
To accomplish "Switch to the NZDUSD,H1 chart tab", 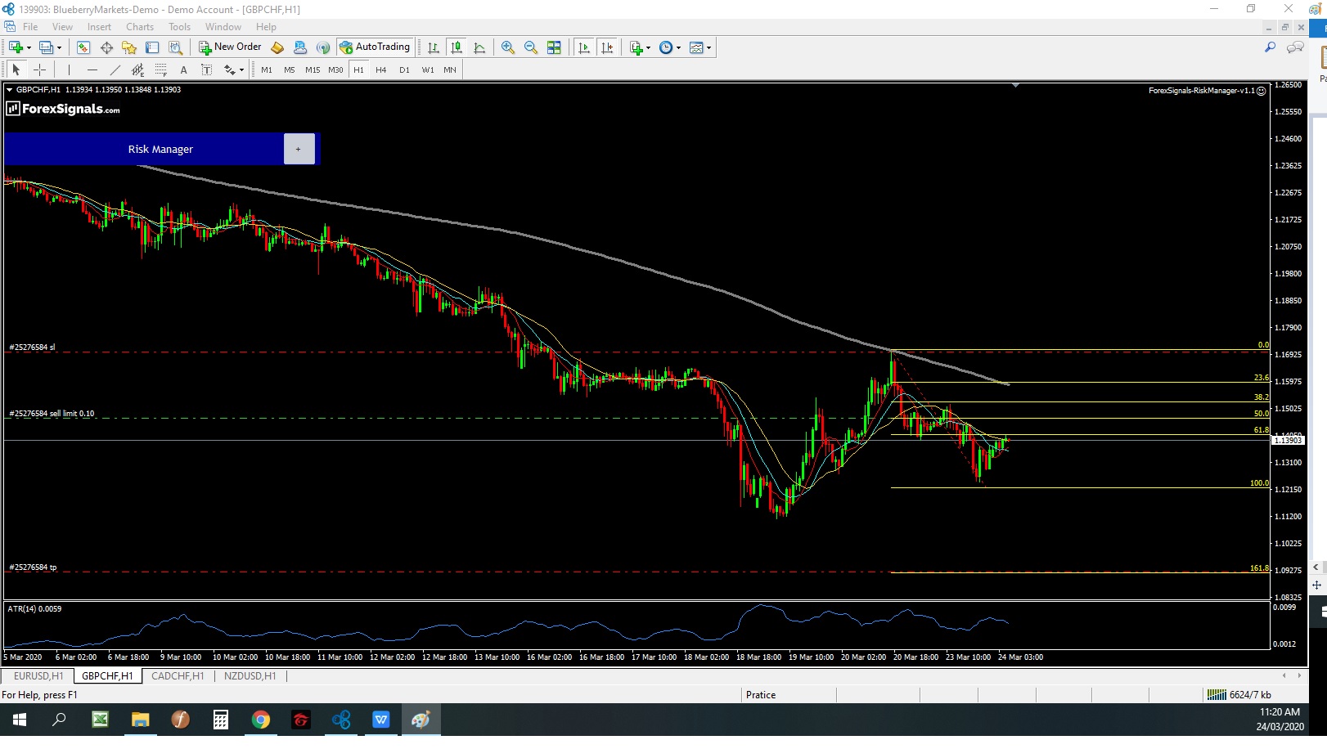I will coord(250,676).
